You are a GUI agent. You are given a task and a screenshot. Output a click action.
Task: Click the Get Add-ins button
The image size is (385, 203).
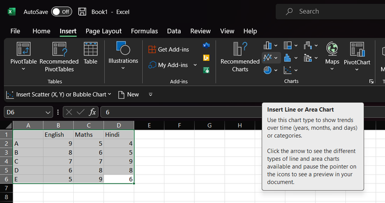[168, 49]
